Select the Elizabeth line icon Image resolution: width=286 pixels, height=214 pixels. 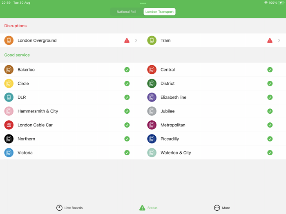(152, 97)
